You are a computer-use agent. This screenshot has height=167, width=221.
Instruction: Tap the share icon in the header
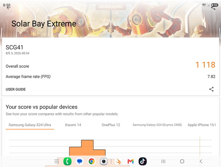pyautogui.click(x=213, y=8)
